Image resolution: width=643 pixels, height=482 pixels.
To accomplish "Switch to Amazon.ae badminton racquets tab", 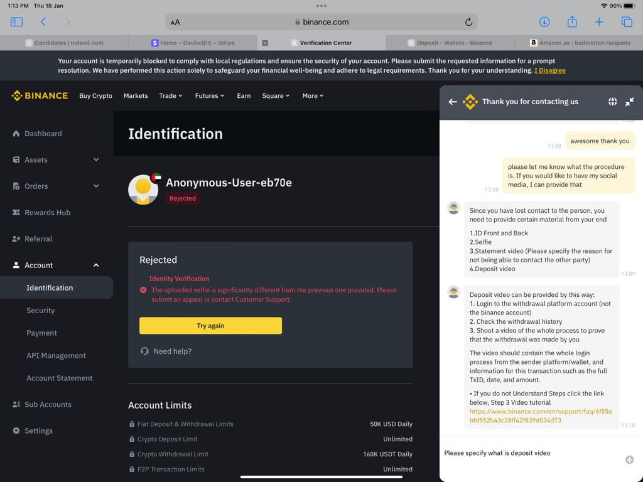I will pyautogui.click(x=578, y=43).
